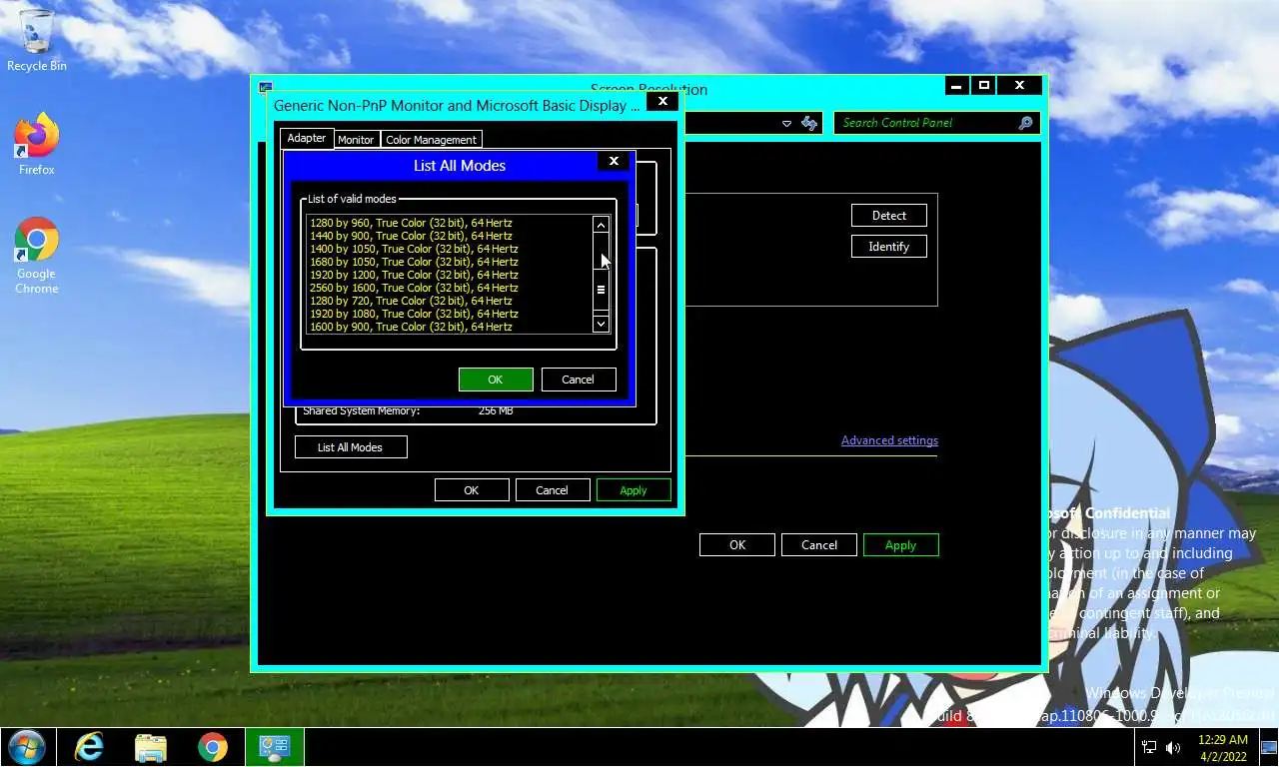Open File Explorer from the taskbar
This screenshot has width=1279, height=767.
(x=151, y=747)
